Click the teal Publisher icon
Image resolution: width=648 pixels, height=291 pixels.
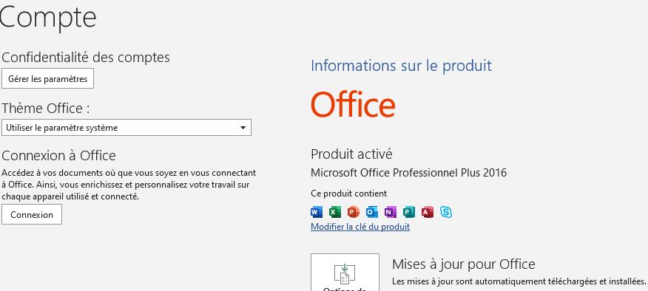[409, 212]
